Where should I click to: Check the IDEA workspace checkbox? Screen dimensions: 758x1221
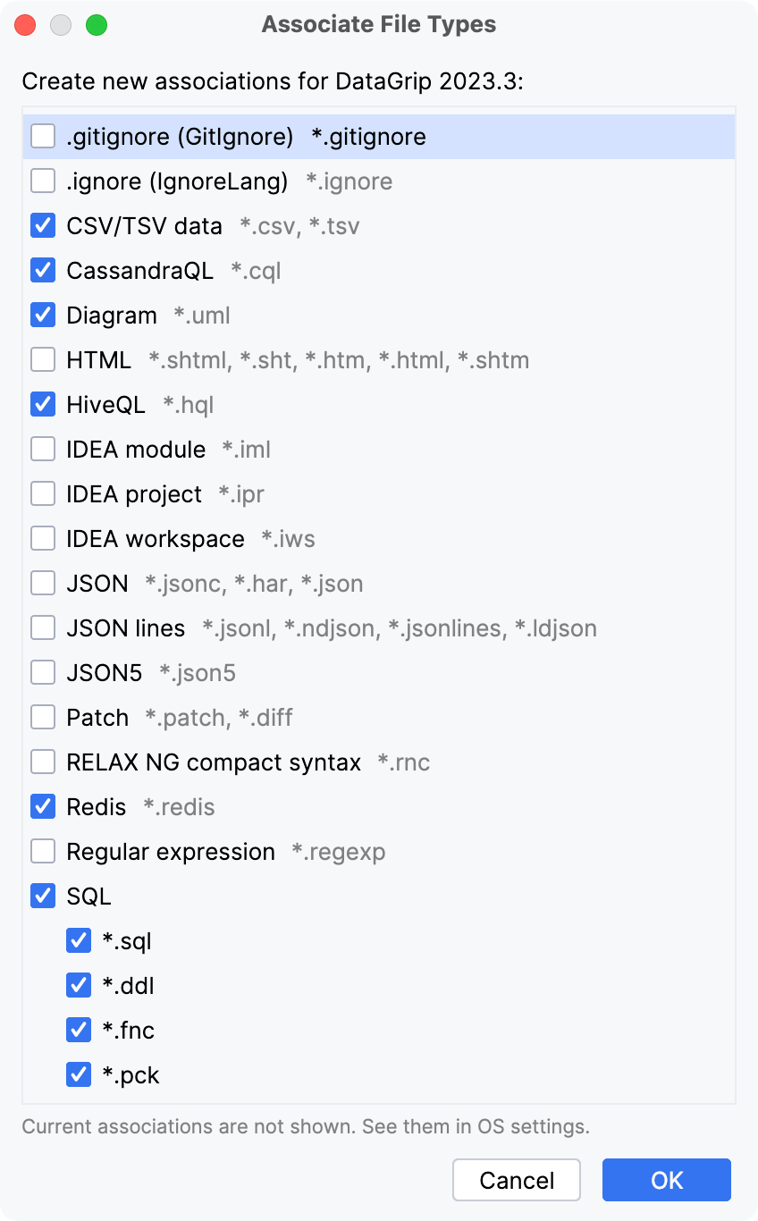tap(42, 538)
